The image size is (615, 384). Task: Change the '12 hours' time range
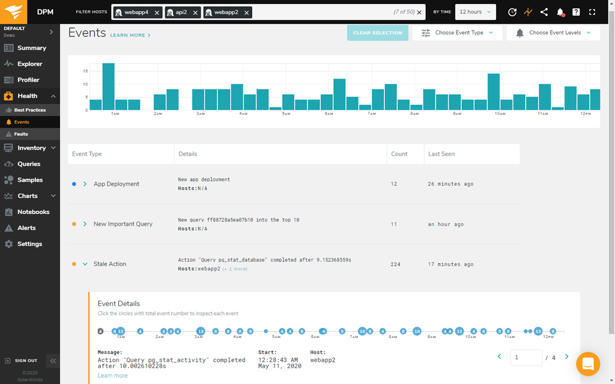tap(474, 11)
